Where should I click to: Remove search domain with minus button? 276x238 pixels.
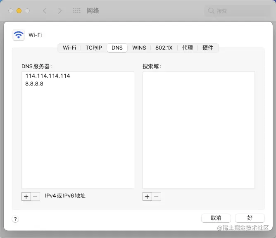[x=157, y=196]
